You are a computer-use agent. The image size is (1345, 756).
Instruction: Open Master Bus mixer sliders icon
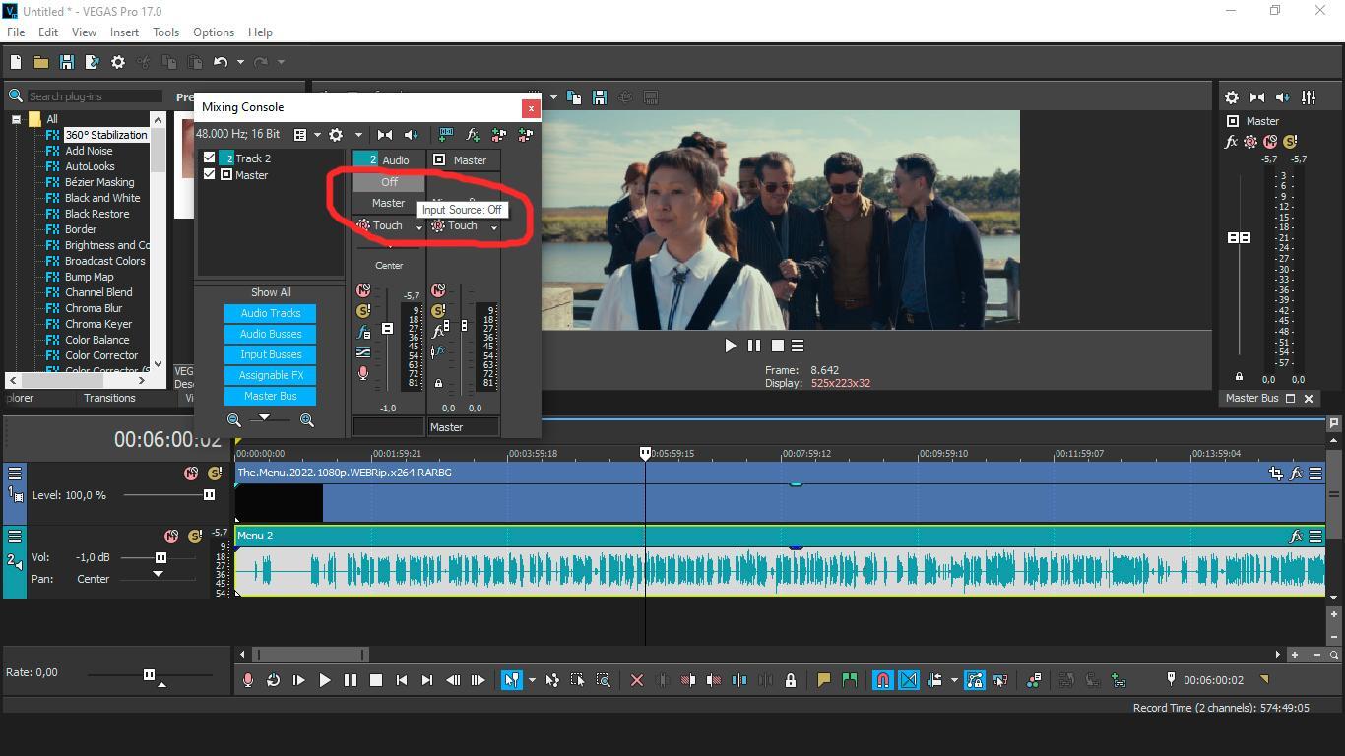click(1309, 97)
